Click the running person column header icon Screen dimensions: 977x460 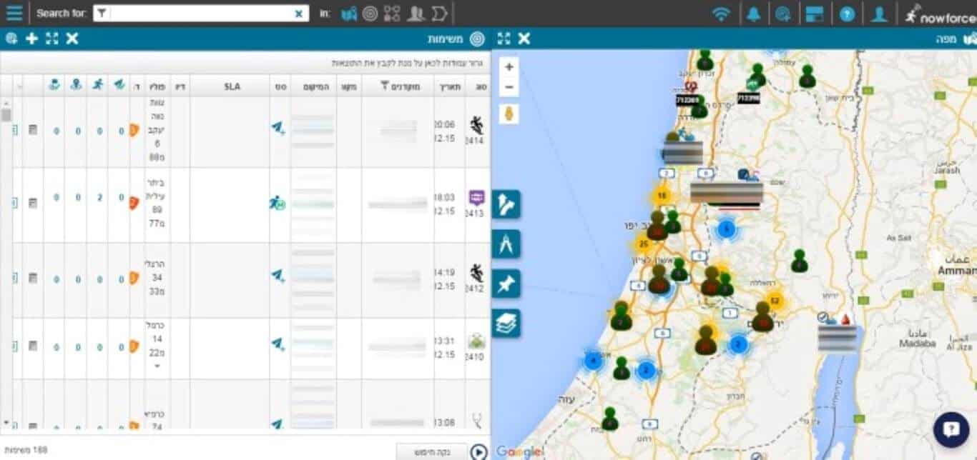pos(97,85)
